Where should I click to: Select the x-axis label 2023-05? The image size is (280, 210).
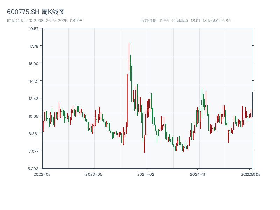[94, 174]
